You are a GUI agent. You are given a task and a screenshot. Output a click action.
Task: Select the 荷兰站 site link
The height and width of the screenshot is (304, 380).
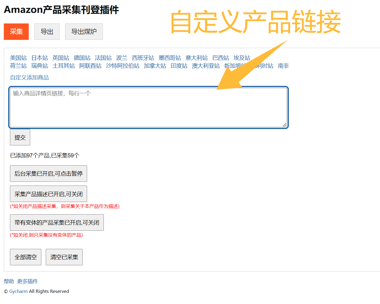point(18,66)
